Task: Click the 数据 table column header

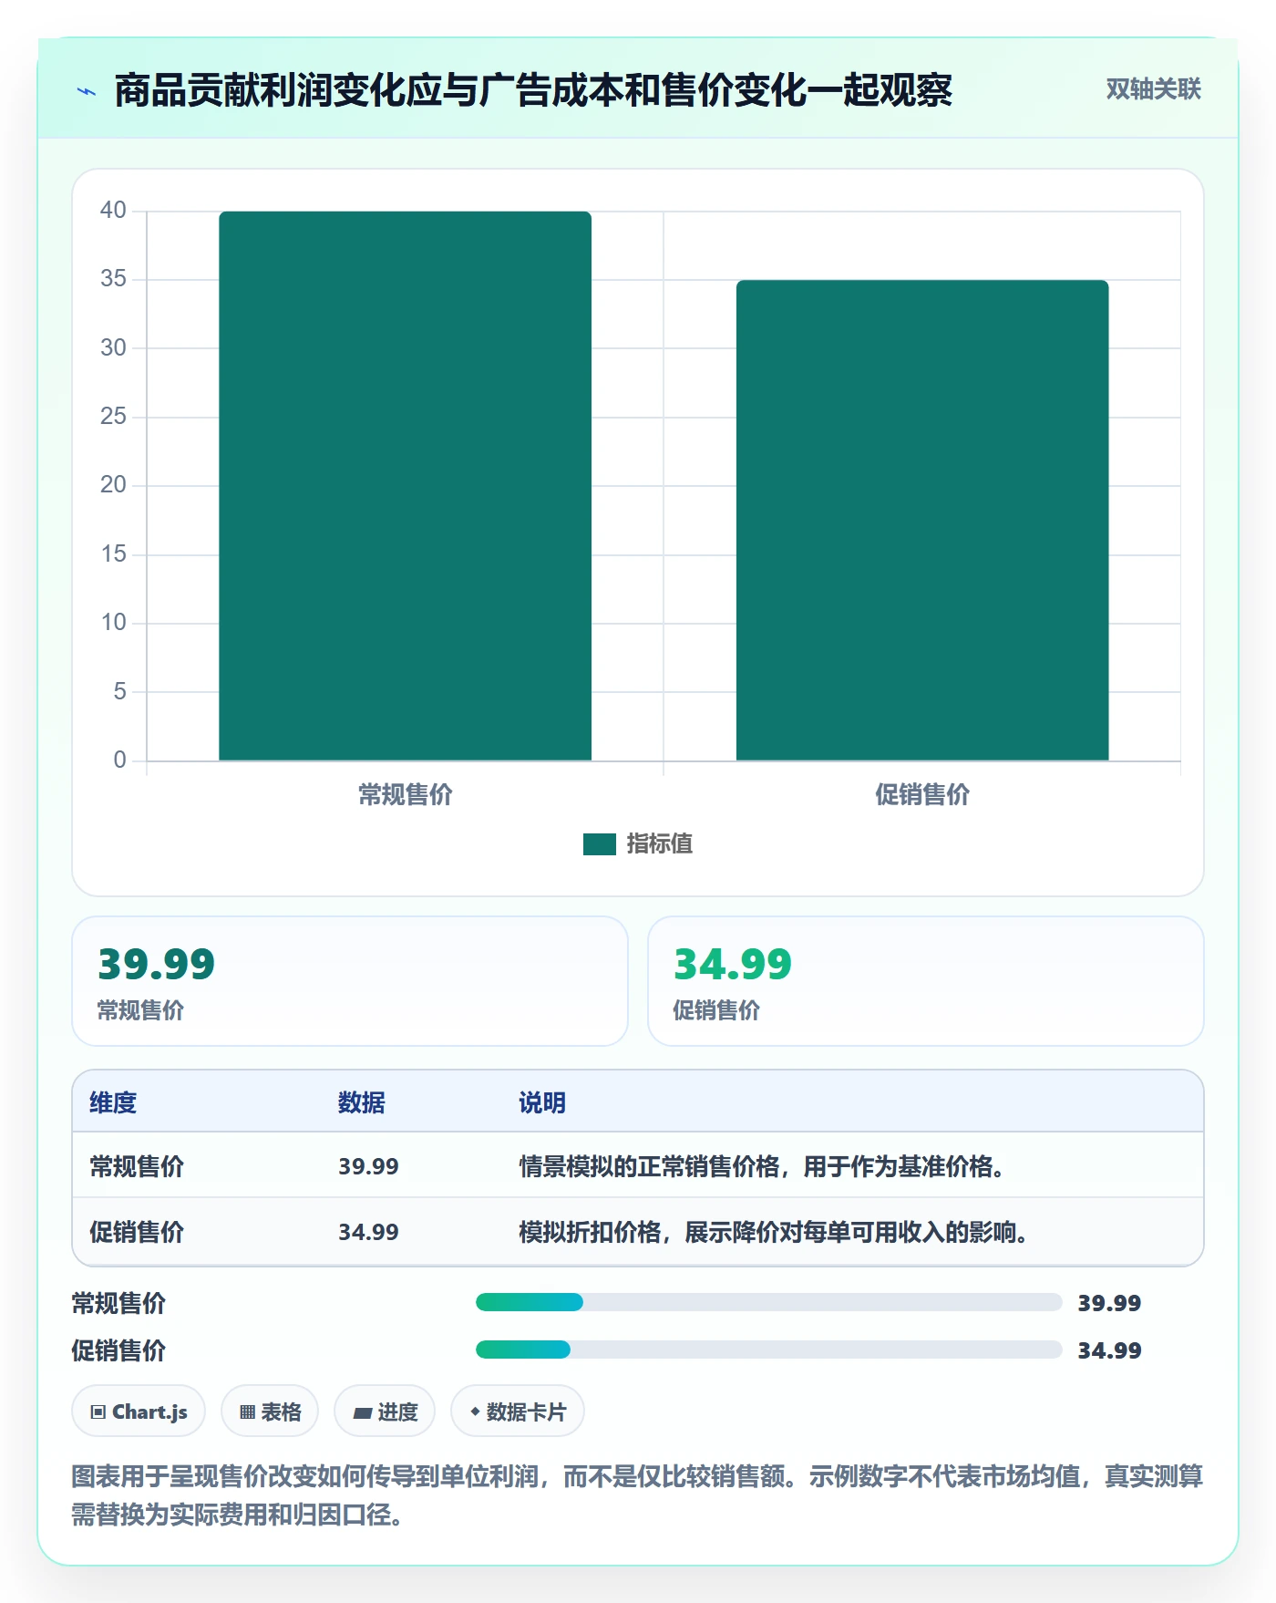Action: pos(362,1102)
